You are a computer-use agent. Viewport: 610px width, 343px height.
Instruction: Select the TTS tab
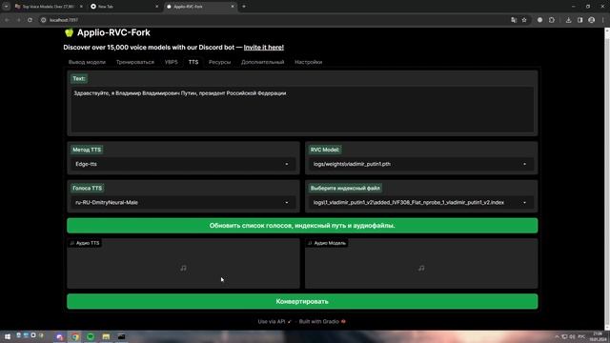(x=193, y=62)
